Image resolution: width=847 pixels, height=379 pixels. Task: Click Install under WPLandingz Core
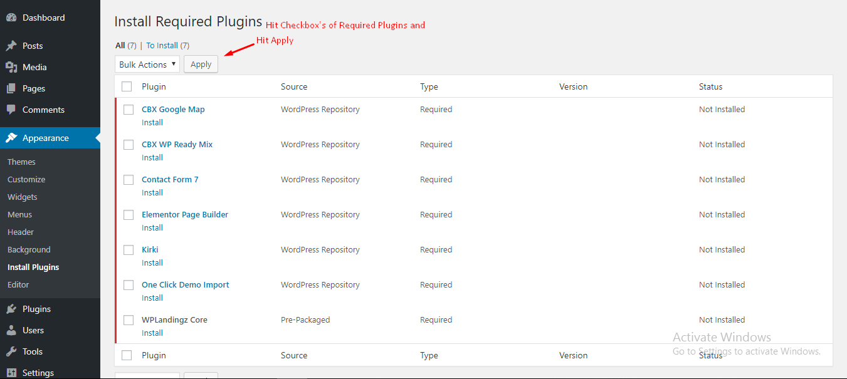[152, 333]
